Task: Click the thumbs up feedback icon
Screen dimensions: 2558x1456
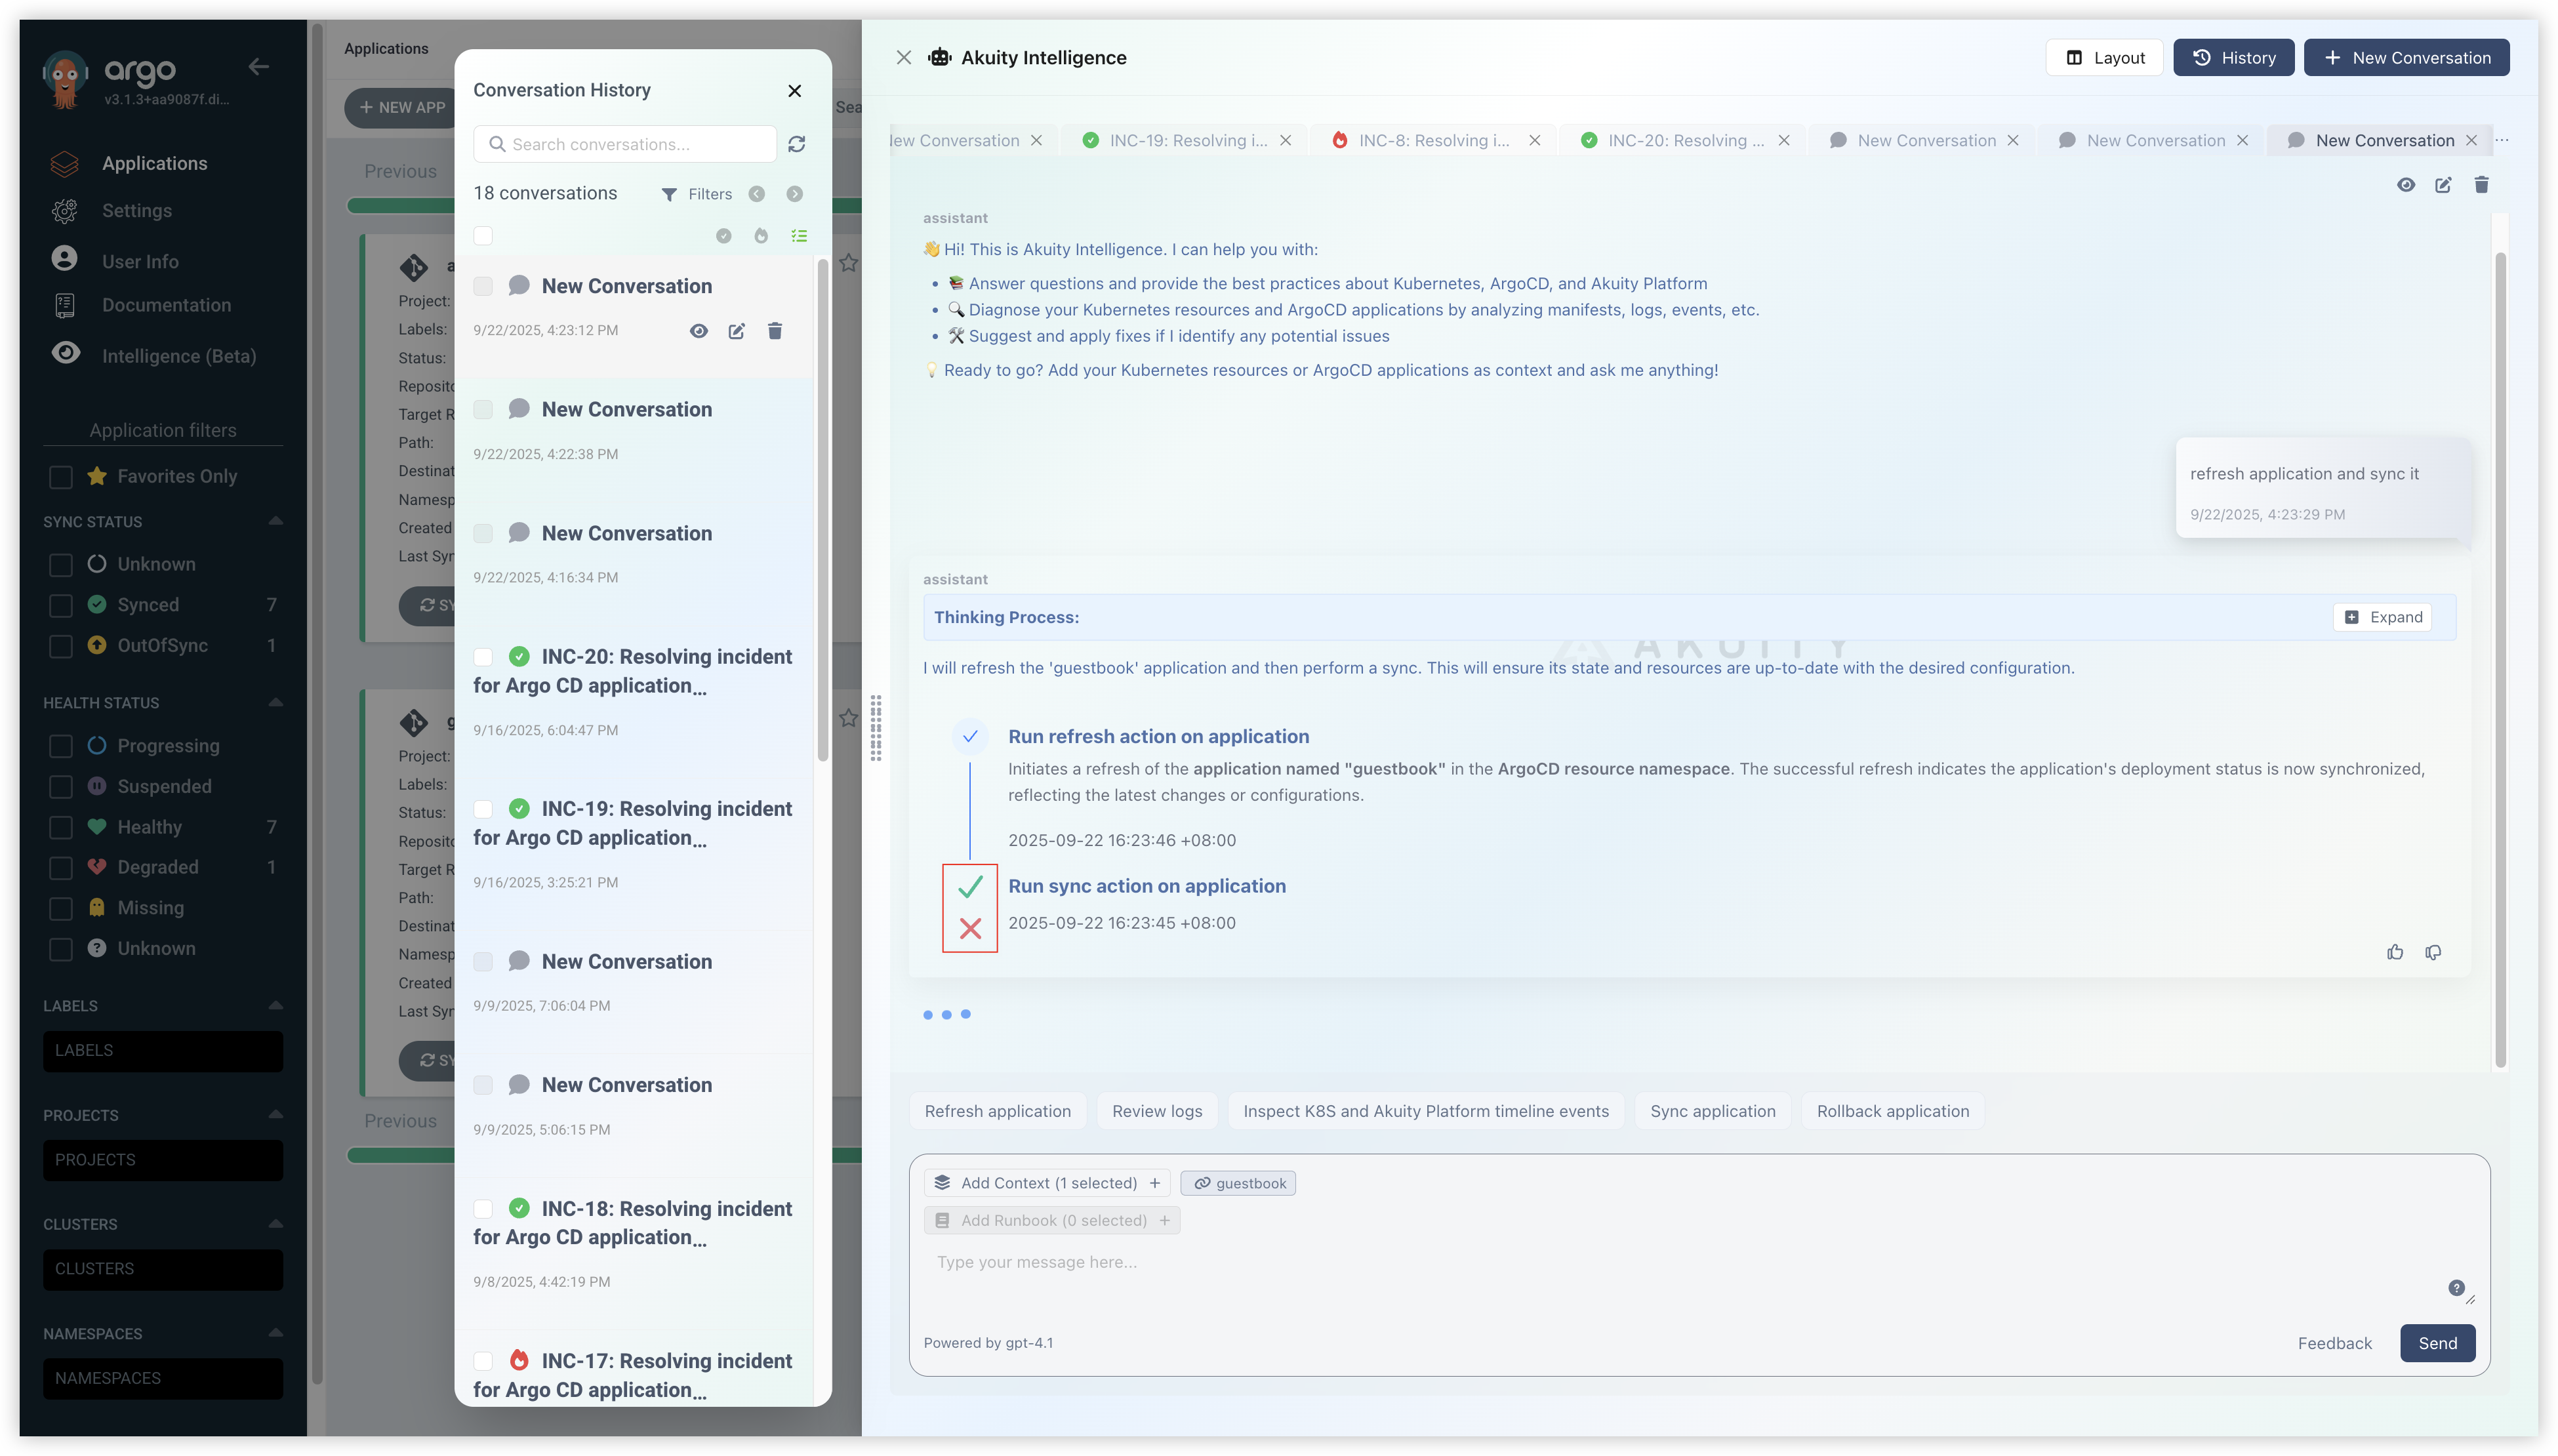Action: pyautogui.click(x=2394, y=952)
